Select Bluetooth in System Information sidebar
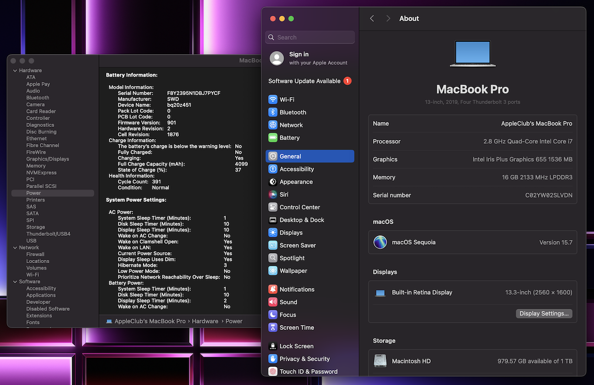The width and height of the screenshot is (594, 385). [x=38, y=98]
